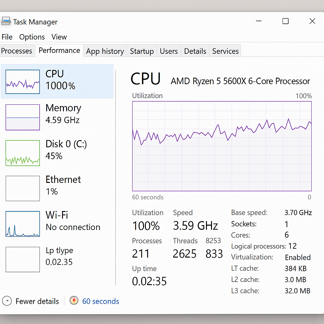
Task: Open the App history tab
Action: tap(105, 51)
